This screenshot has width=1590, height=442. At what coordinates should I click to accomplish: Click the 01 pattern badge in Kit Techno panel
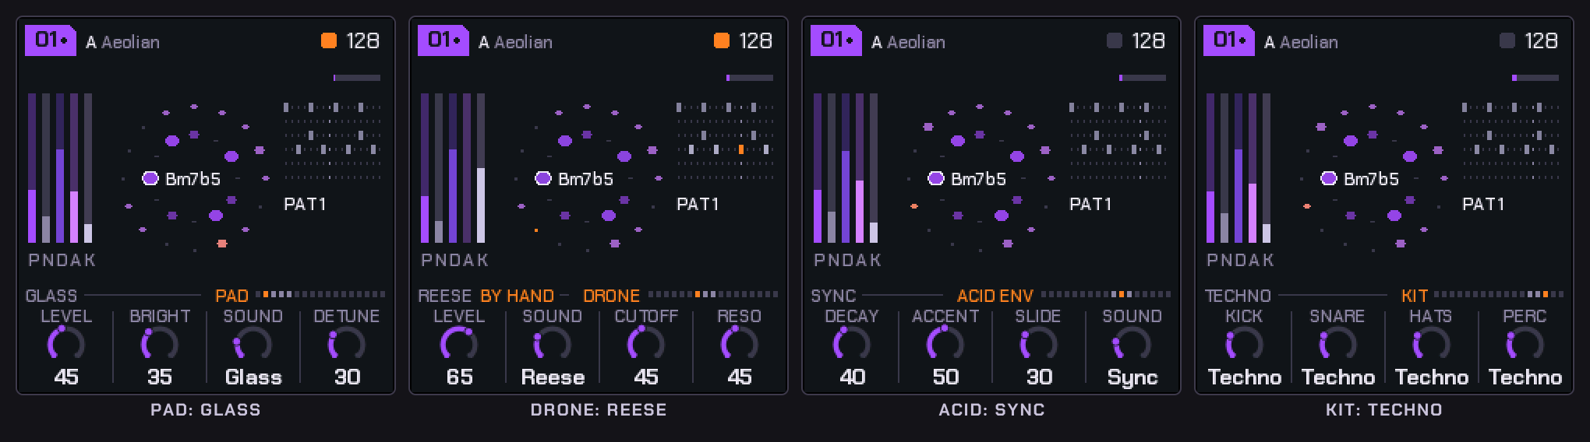[1229, 40]
